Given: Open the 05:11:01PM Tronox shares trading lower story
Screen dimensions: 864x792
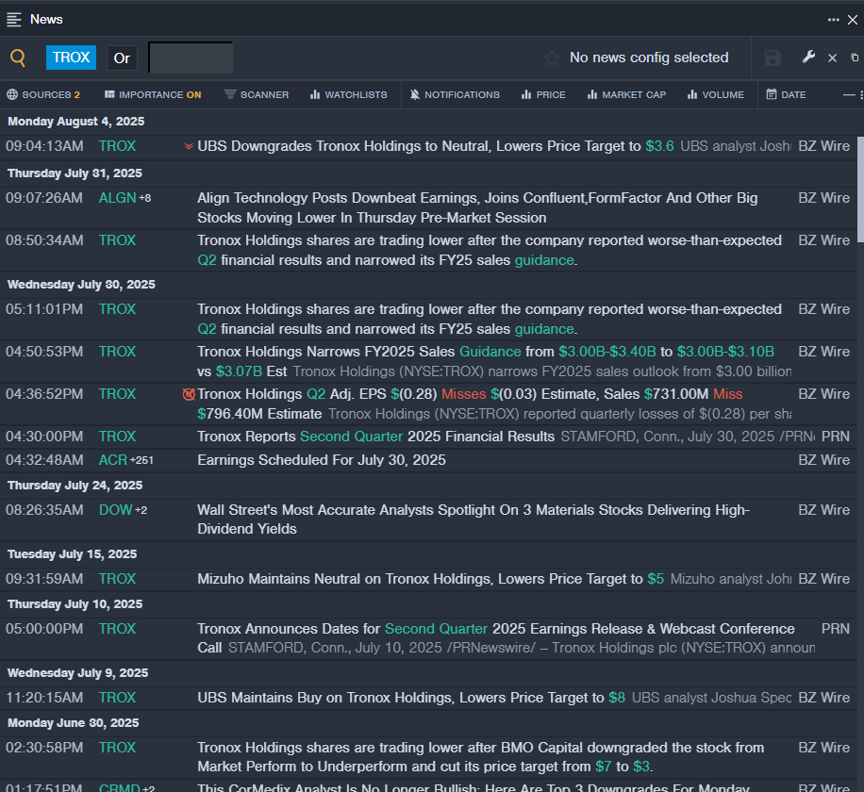Looking at the screenshot, I should point(490,319).
